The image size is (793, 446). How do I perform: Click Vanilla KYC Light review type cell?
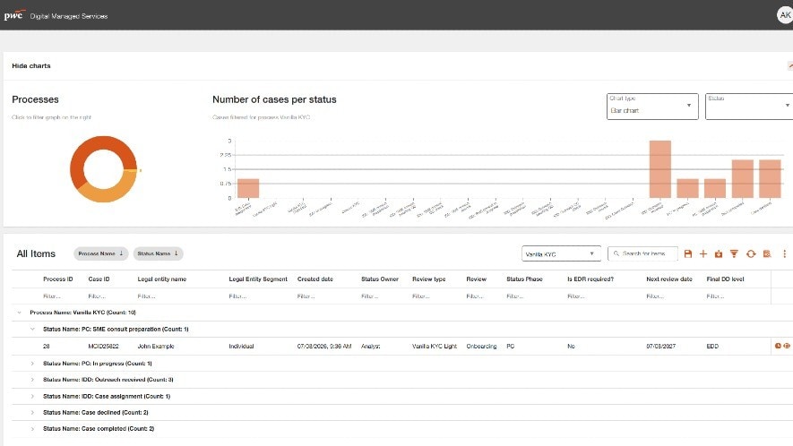pos(434,347)
